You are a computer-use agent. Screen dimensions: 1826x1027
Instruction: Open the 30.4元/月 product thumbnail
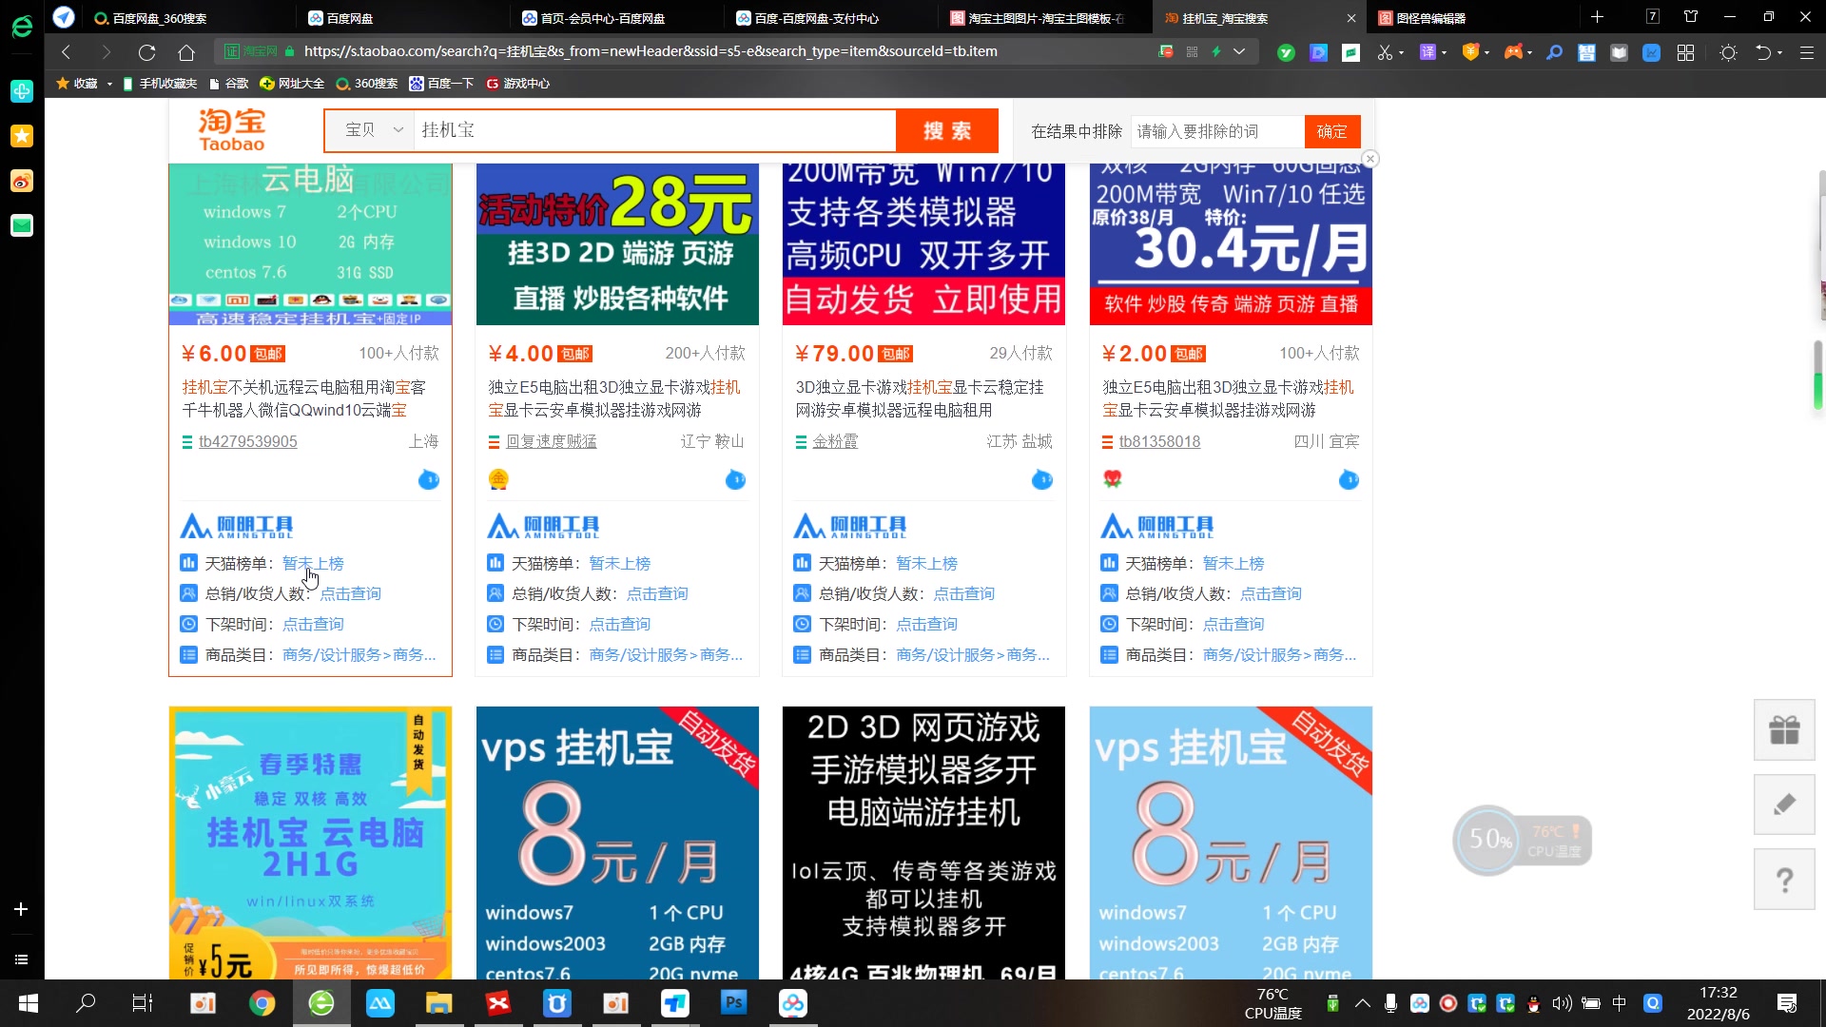click(x=1231, y=244)
